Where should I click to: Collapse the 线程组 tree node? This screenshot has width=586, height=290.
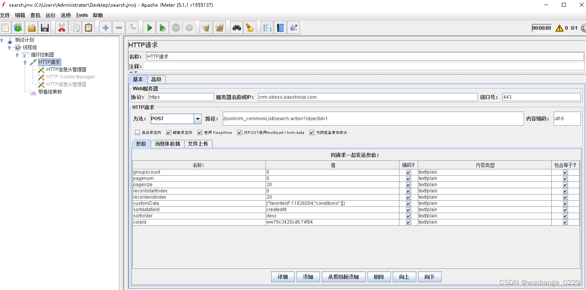click(x=9, y=47)
